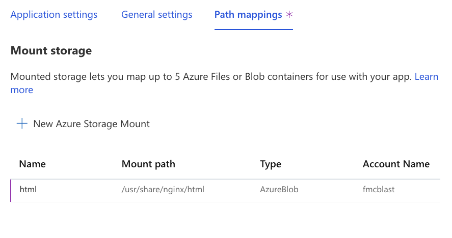Image resolution: width=452 pixels, height=238 pixels.
Task: Click the Mounted storage description text
Action: [x=211, y=77]
